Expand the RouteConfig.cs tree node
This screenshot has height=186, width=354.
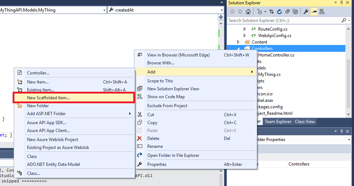[245, 29]
